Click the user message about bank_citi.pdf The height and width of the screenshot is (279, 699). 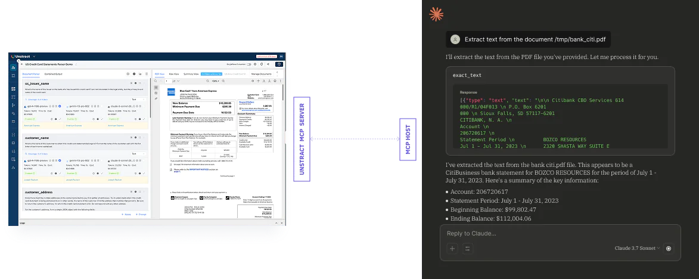point(529,39)
